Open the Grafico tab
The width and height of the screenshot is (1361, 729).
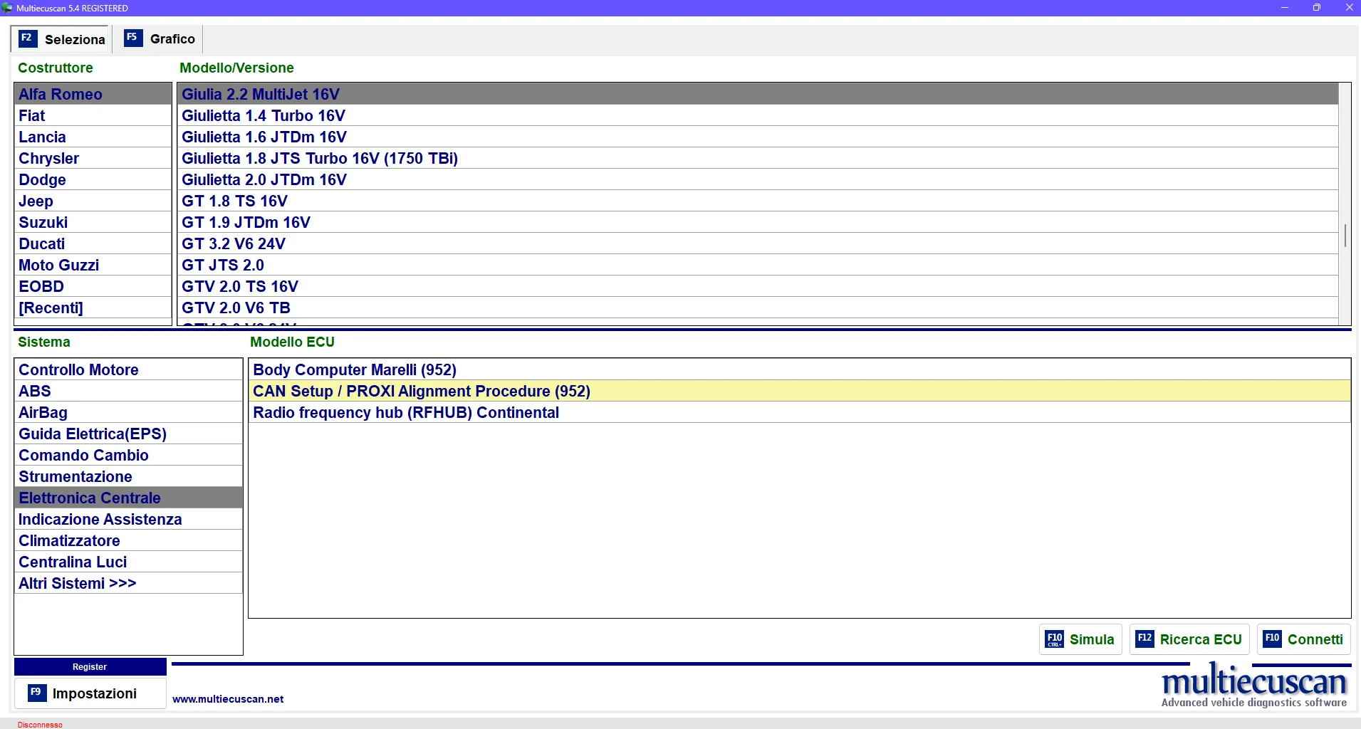click(159, 39)
